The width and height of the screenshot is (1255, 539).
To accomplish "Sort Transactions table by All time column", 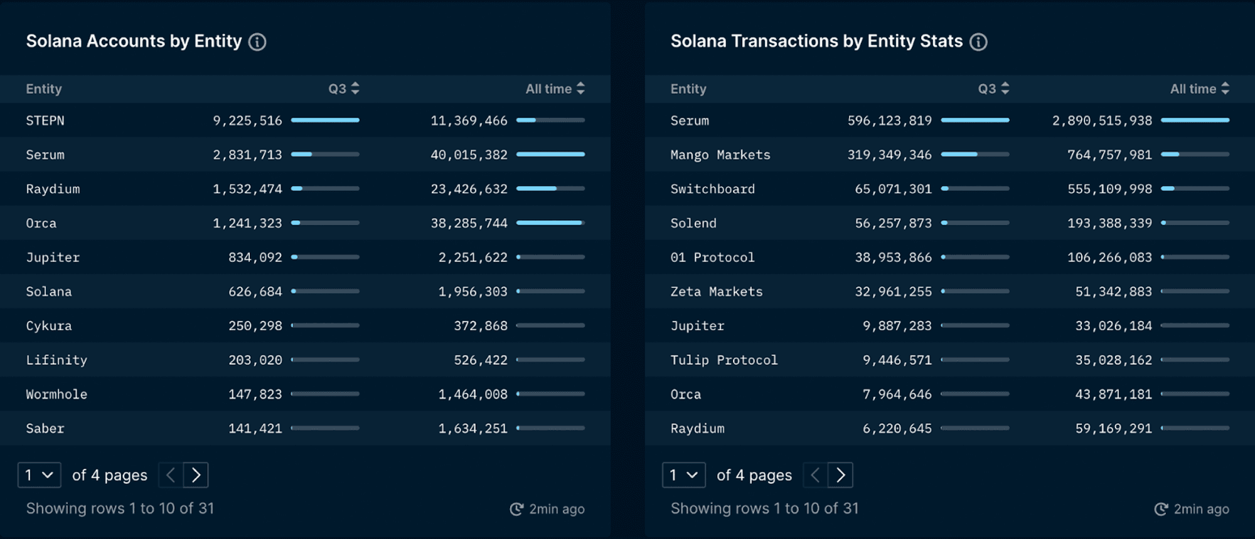I will (1200, 88).
